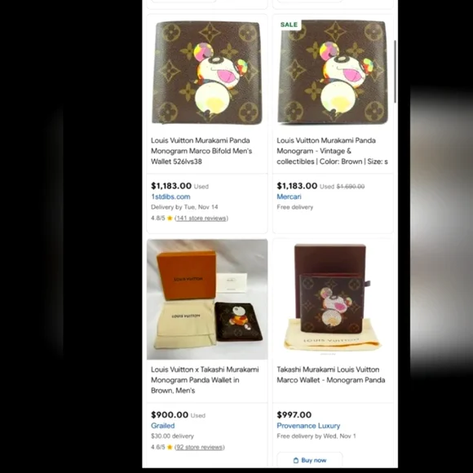Click the green SALE badge

(289, 24)
